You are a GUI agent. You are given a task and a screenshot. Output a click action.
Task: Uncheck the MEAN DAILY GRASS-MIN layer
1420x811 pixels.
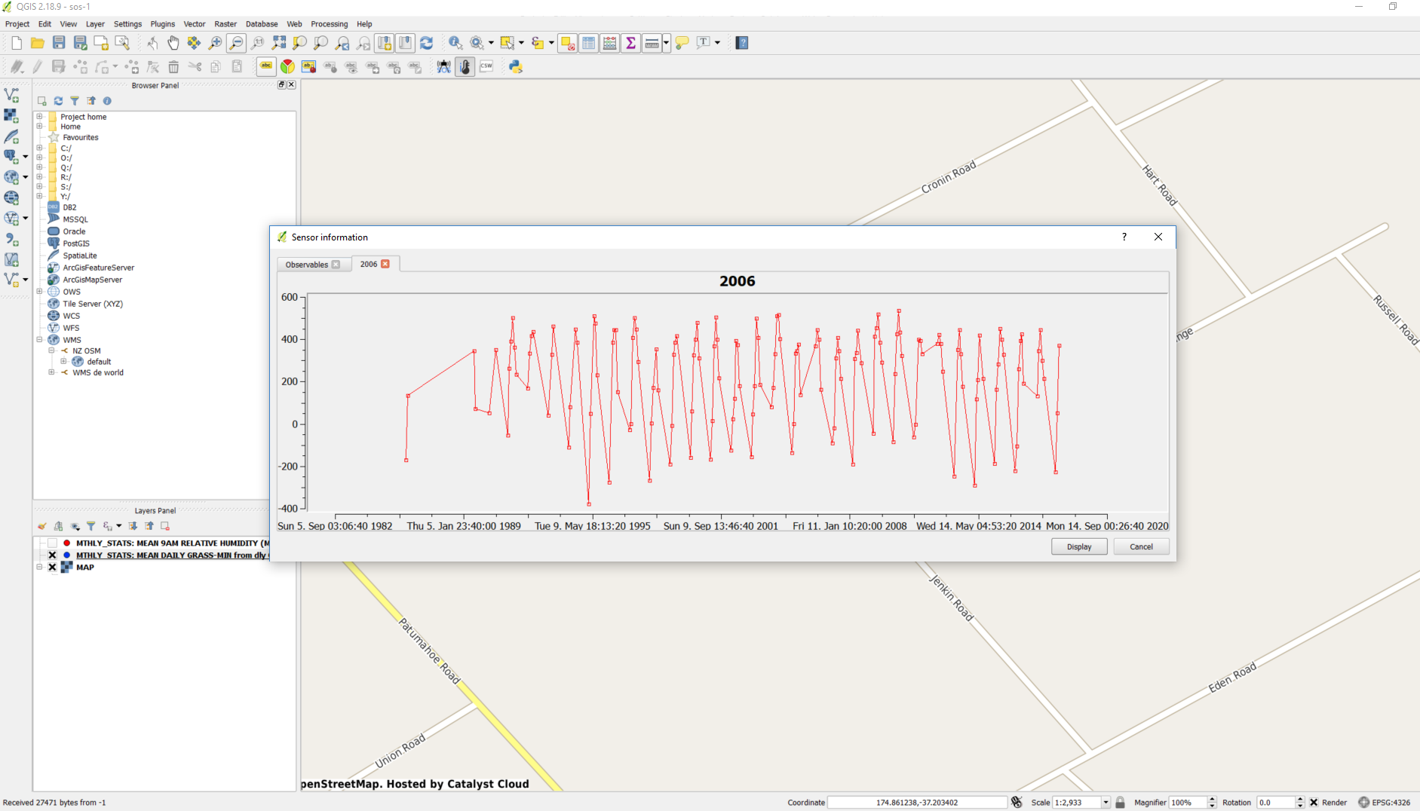[x=52, y=555]
